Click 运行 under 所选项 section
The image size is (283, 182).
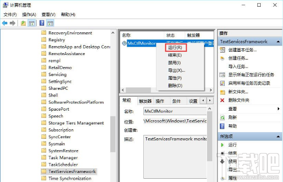233,145
